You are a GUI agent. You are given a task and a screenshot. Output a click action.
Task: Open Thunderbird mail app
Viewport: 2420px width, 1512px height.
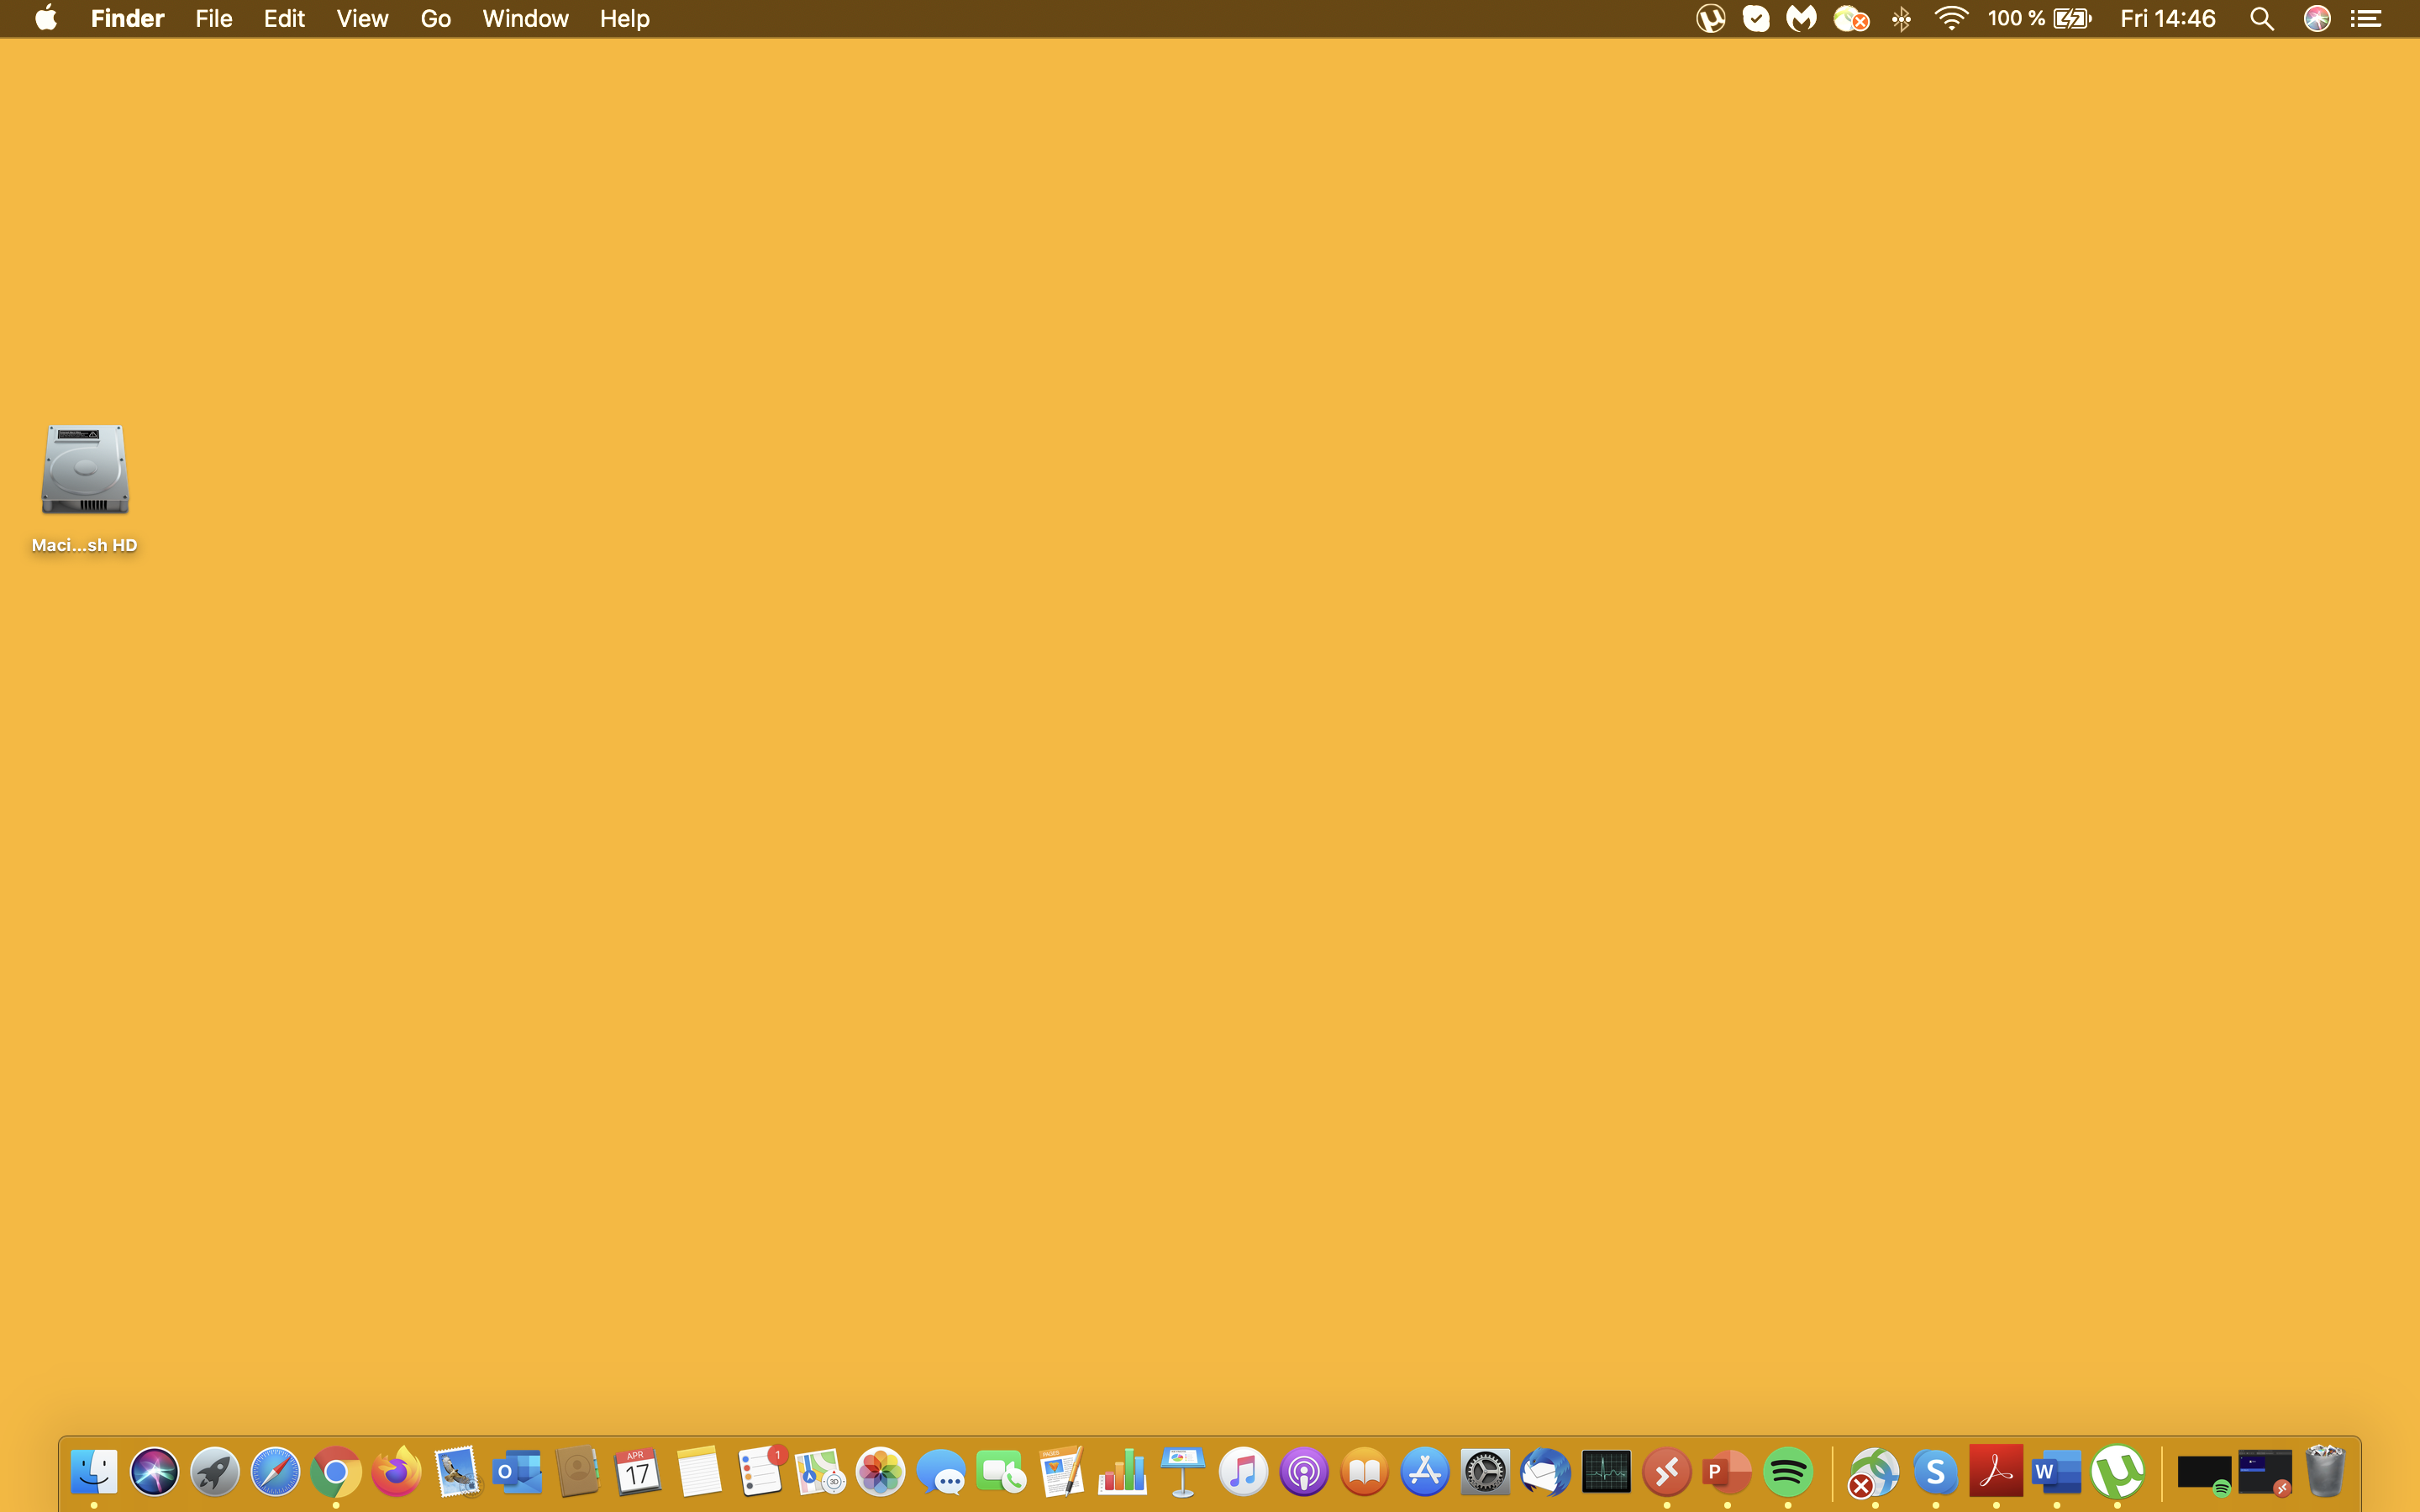click(1545, 1472)
